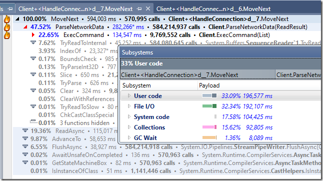This screenshot has height=181, width=323.
Task: Click the Client.ParseNetworkData(ReadResult) signature text
Action: pos(258,27)
